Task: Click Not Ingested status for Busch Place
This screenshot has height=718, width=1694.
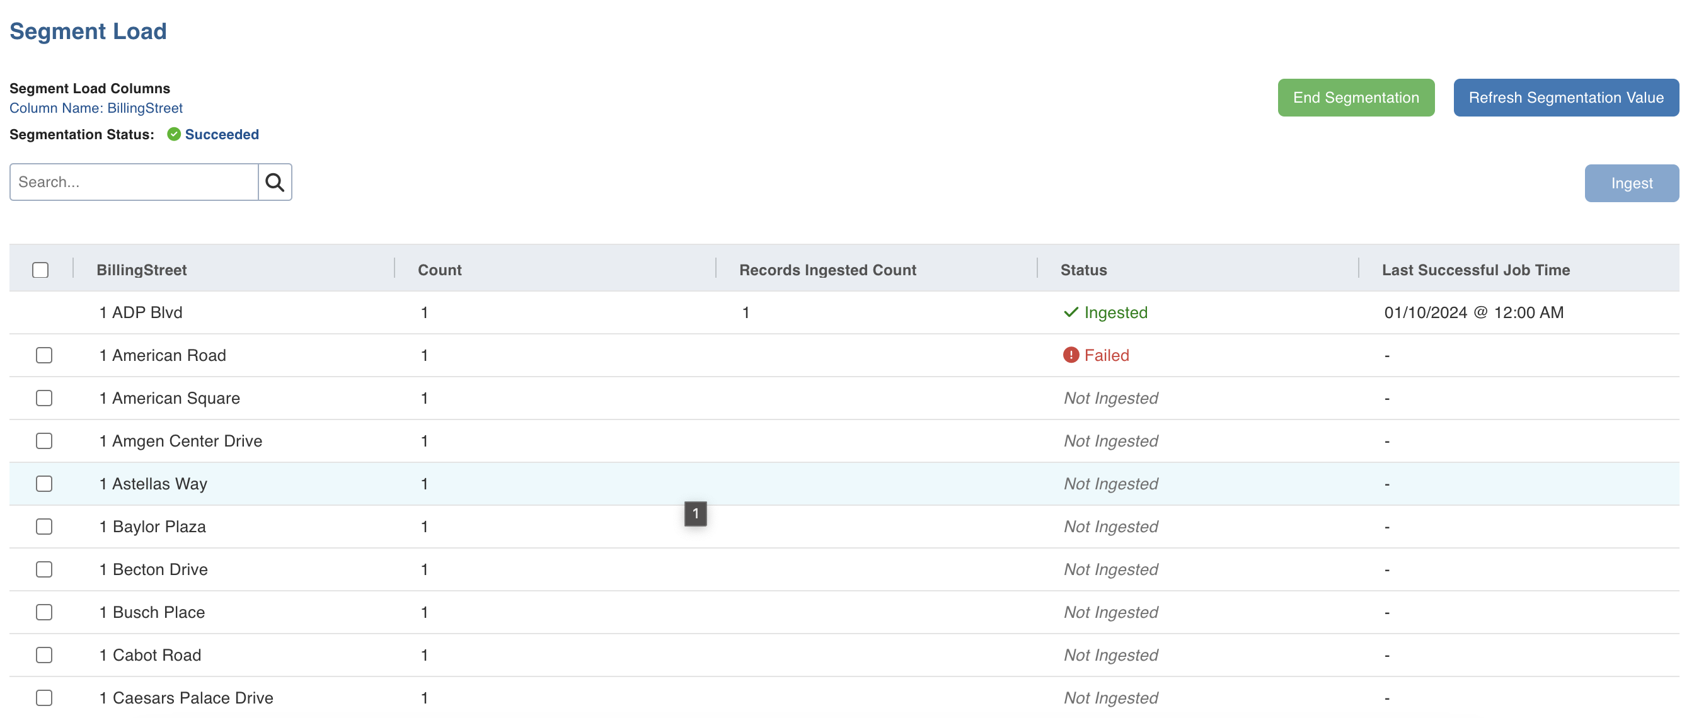Action: [1110, 612]
